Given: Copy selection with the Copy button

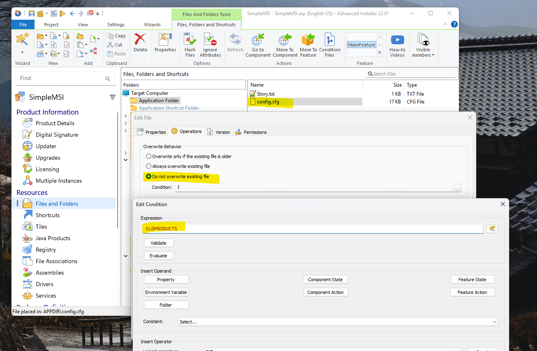Looking at the screenshot, I should tap(116, 36).
